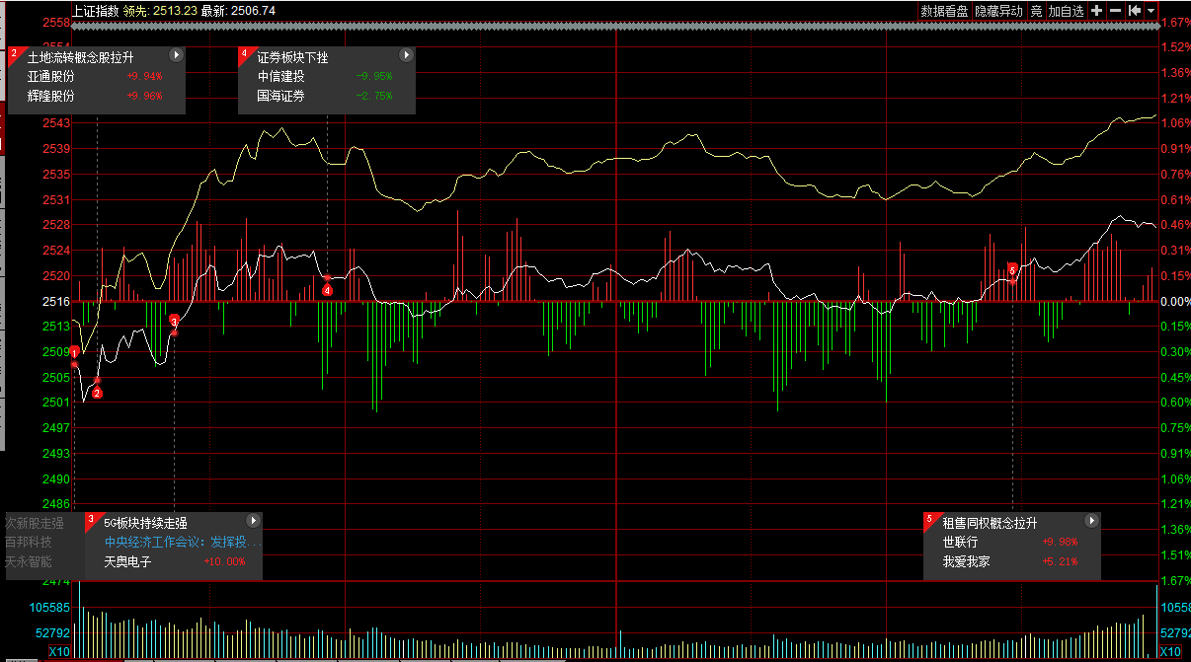Image resolution: width=1191 pixels, height=662 pixels.
Task: Select 世联行 stock in 租售同权 card
Action: click(960, 542)
